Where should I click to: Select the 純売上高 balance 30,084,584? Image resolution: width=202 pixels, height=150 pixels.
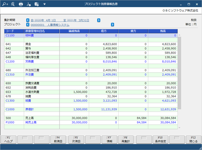[163, 122]
